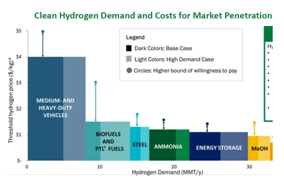Click the STEEL bar label
The width and height of the screenshot is (284, 182).
(139, 145)
